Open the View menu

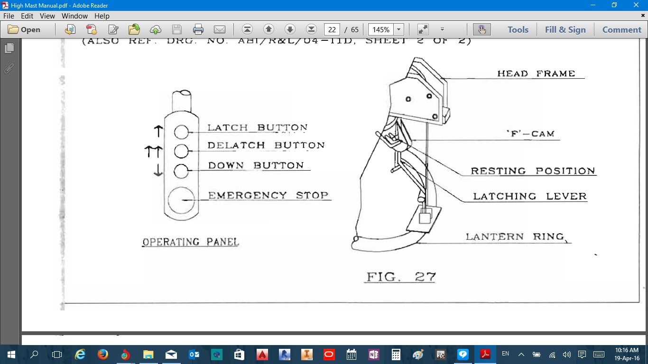click(47, 16)
